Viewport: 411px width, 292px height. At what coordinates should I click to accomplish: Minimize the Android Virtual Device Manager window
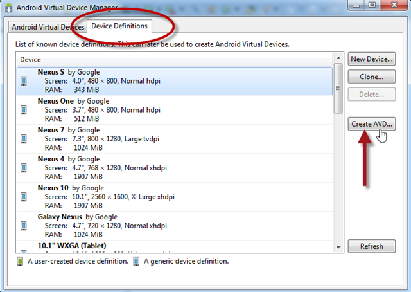point(356,5)
